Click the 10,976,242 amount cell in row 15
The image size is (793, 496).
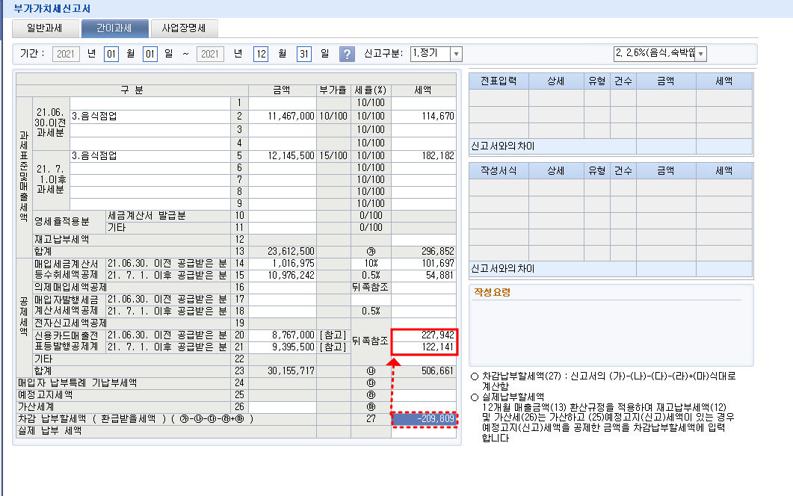283,276
